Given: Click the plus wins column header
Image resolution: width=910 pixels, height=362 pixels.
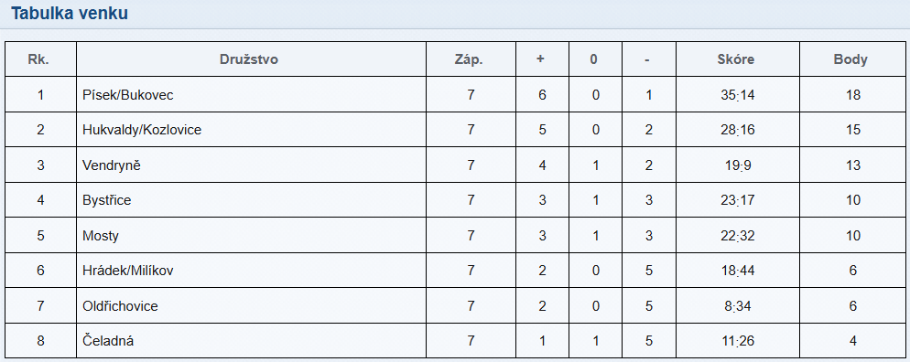Looking at the screenshot, I should coord(540,59).
